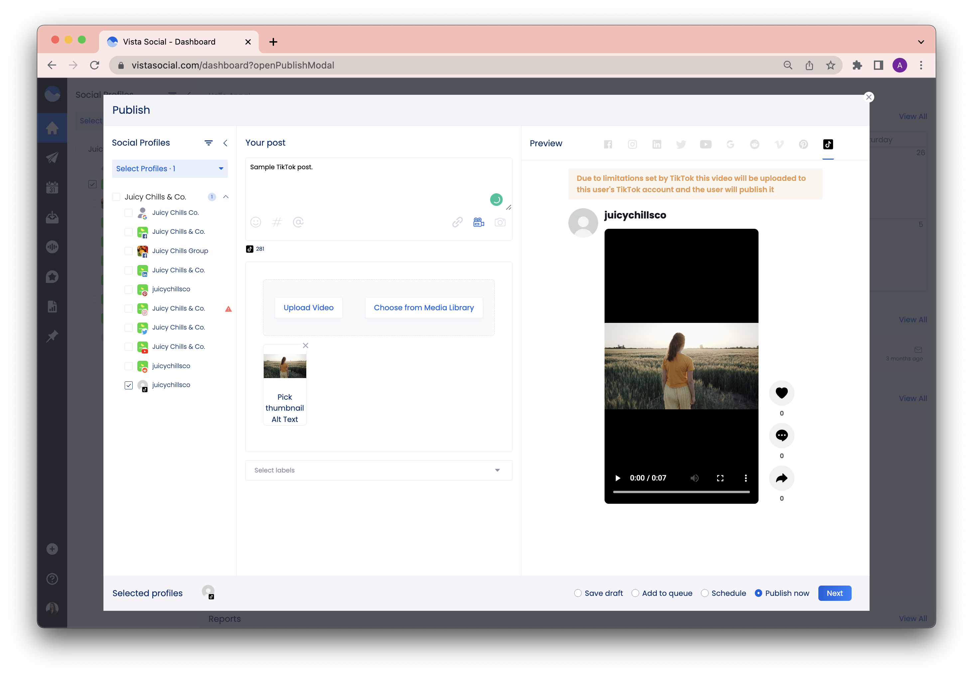
Task: Click the heart like icon in preview
Action: tap(781, 393)
